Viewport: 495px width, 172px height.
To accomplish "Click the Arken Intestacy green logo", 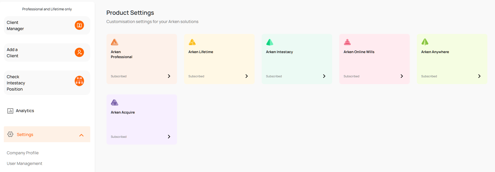I will point(270,42).
